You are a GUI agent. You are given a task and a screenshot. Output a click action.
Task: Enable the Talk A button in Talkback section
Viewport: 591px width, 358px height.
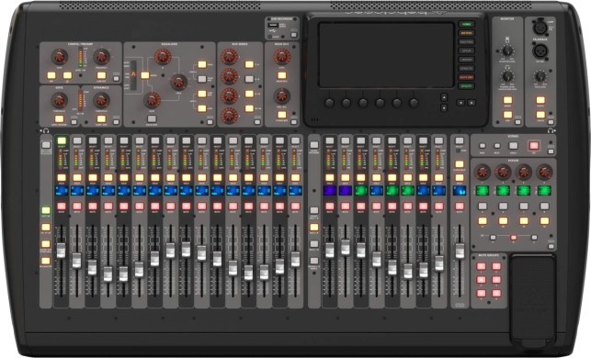[540, 100]
